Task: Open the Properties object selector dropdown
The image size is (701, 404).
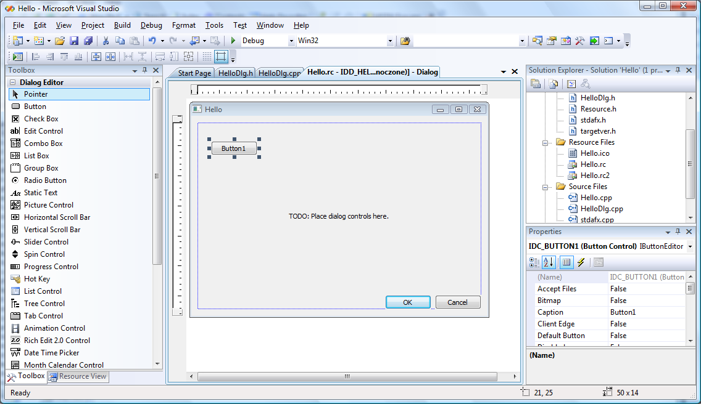Action: 691,246
